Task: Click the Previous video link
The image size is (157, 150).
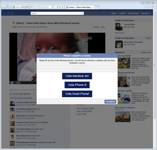Action: (97, 27)
